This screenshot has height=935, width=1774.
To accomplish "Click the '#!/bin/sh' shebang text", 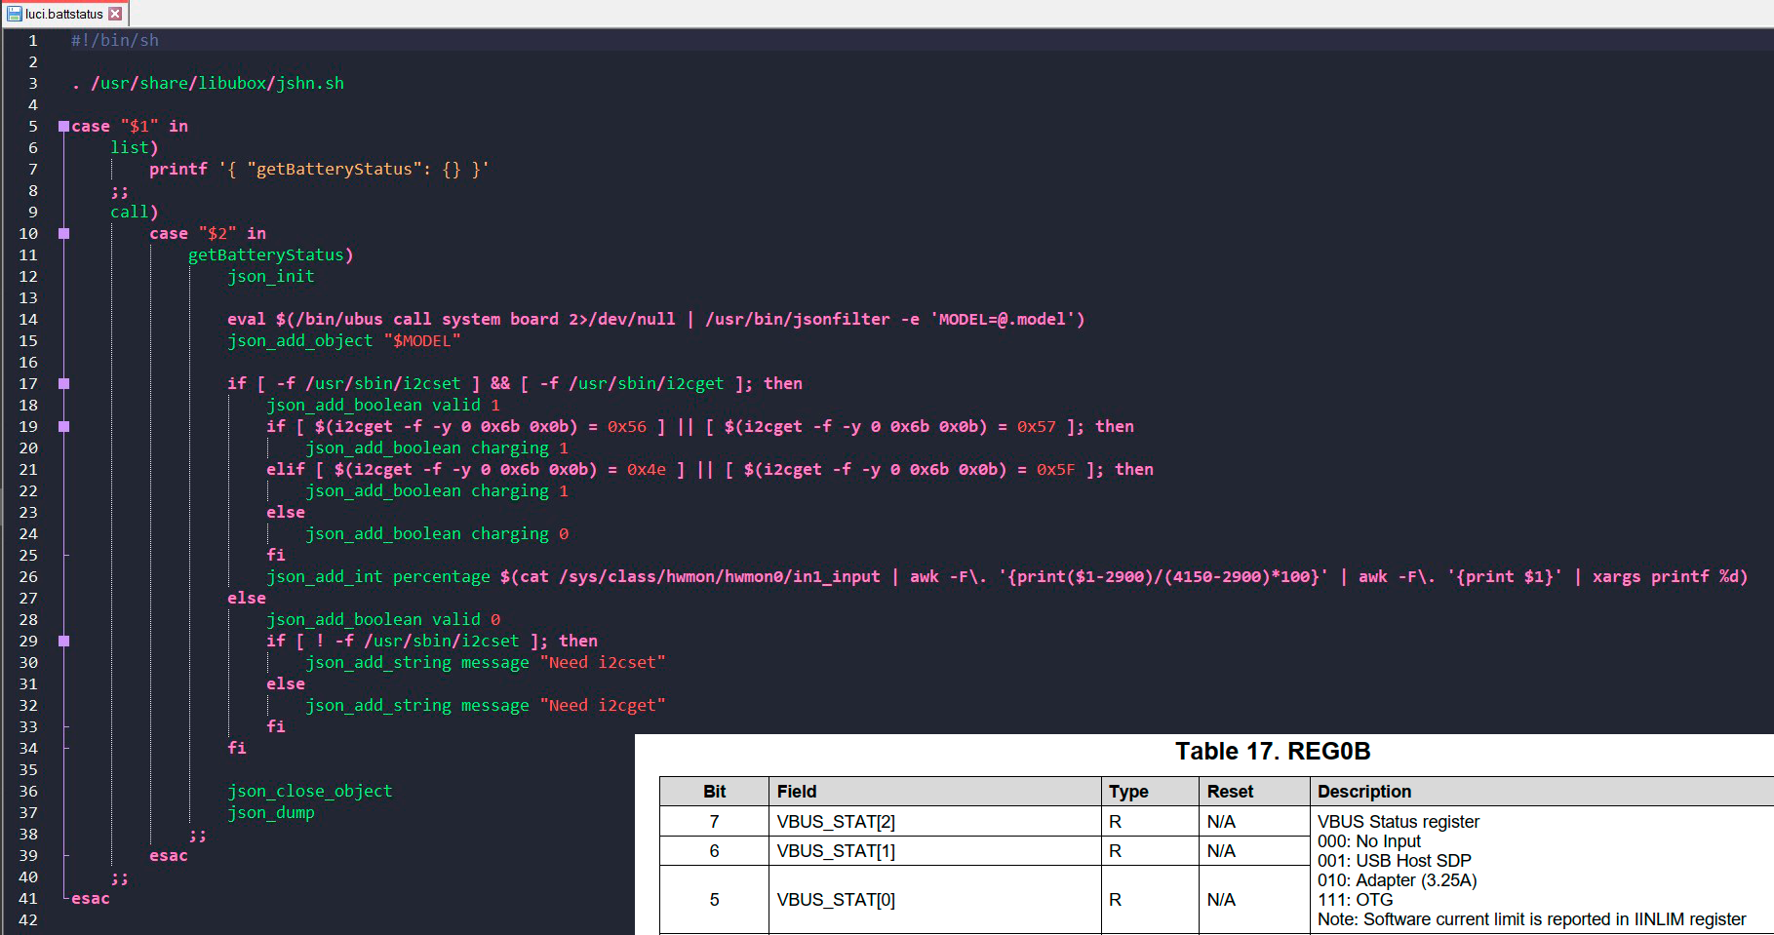I will 115,40.
